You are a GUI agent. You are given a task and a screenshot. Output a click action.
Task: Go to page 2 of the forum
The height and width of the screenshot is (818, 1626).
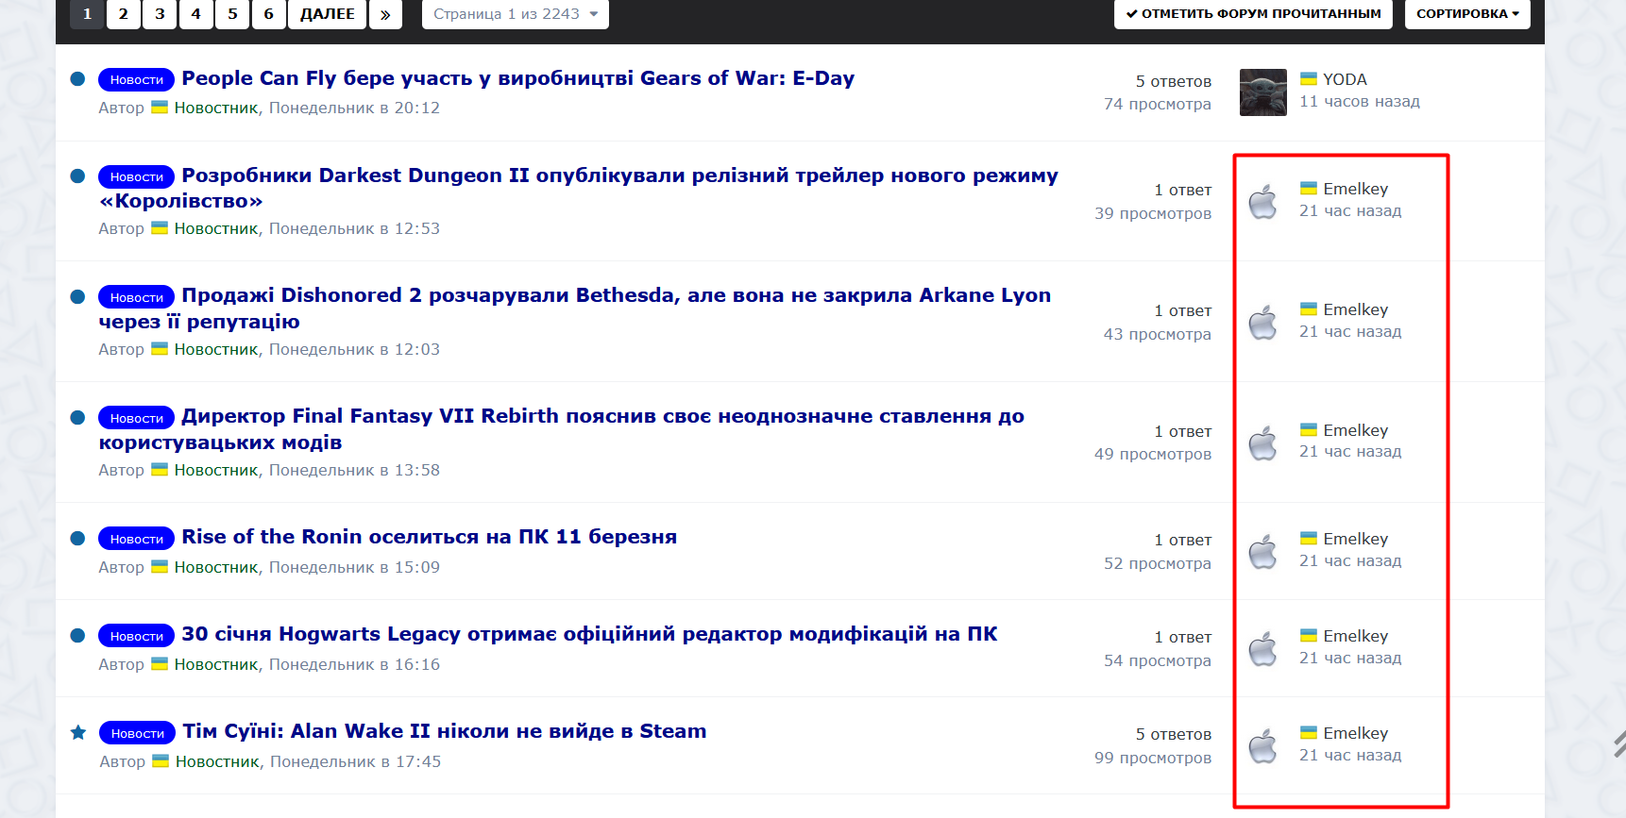[124, 14]
